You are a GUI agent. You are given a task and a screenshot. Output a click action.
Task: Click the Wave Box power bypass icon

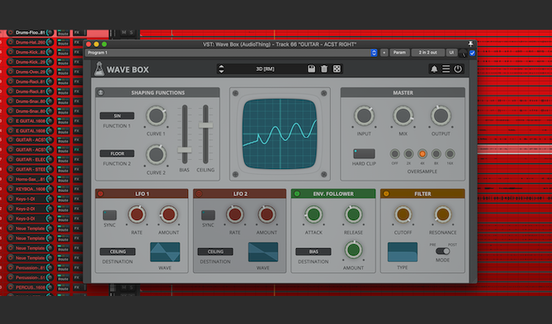coord(458,69)
